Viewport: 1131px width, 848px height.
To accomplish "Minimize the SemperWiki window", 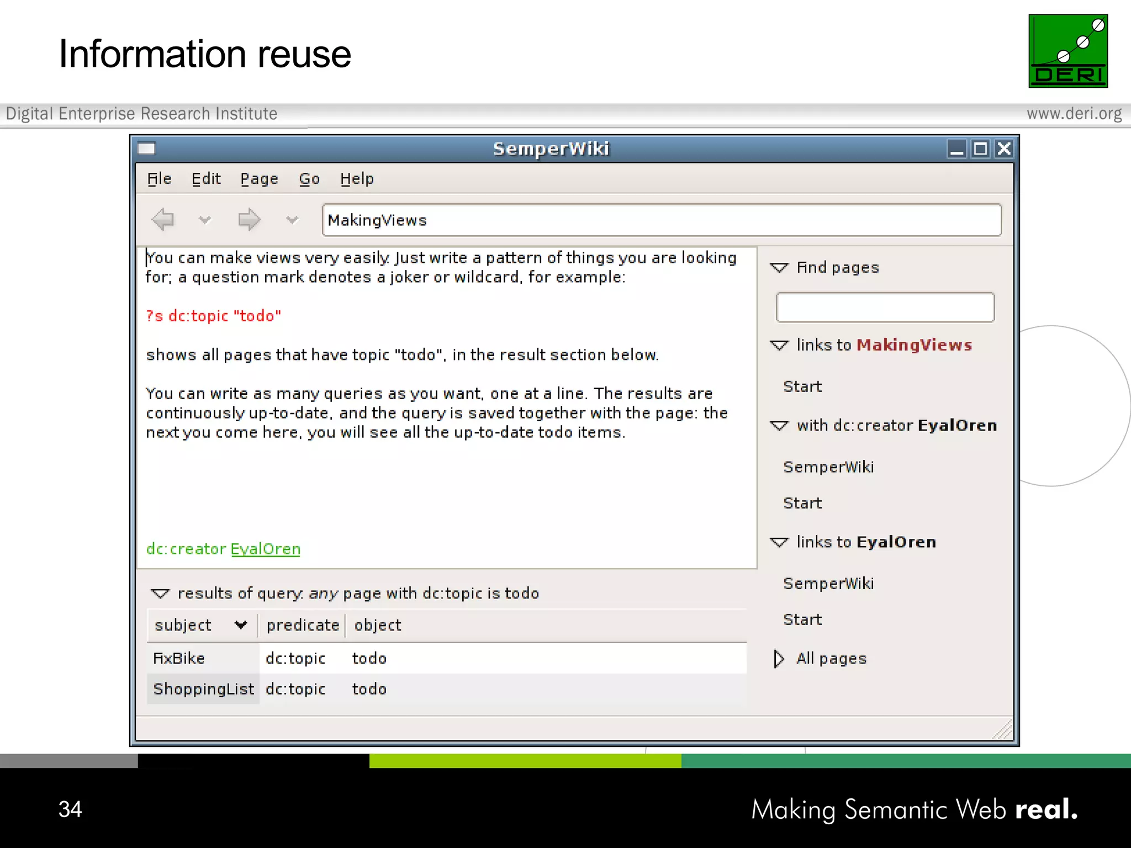I will click(956, 149).
